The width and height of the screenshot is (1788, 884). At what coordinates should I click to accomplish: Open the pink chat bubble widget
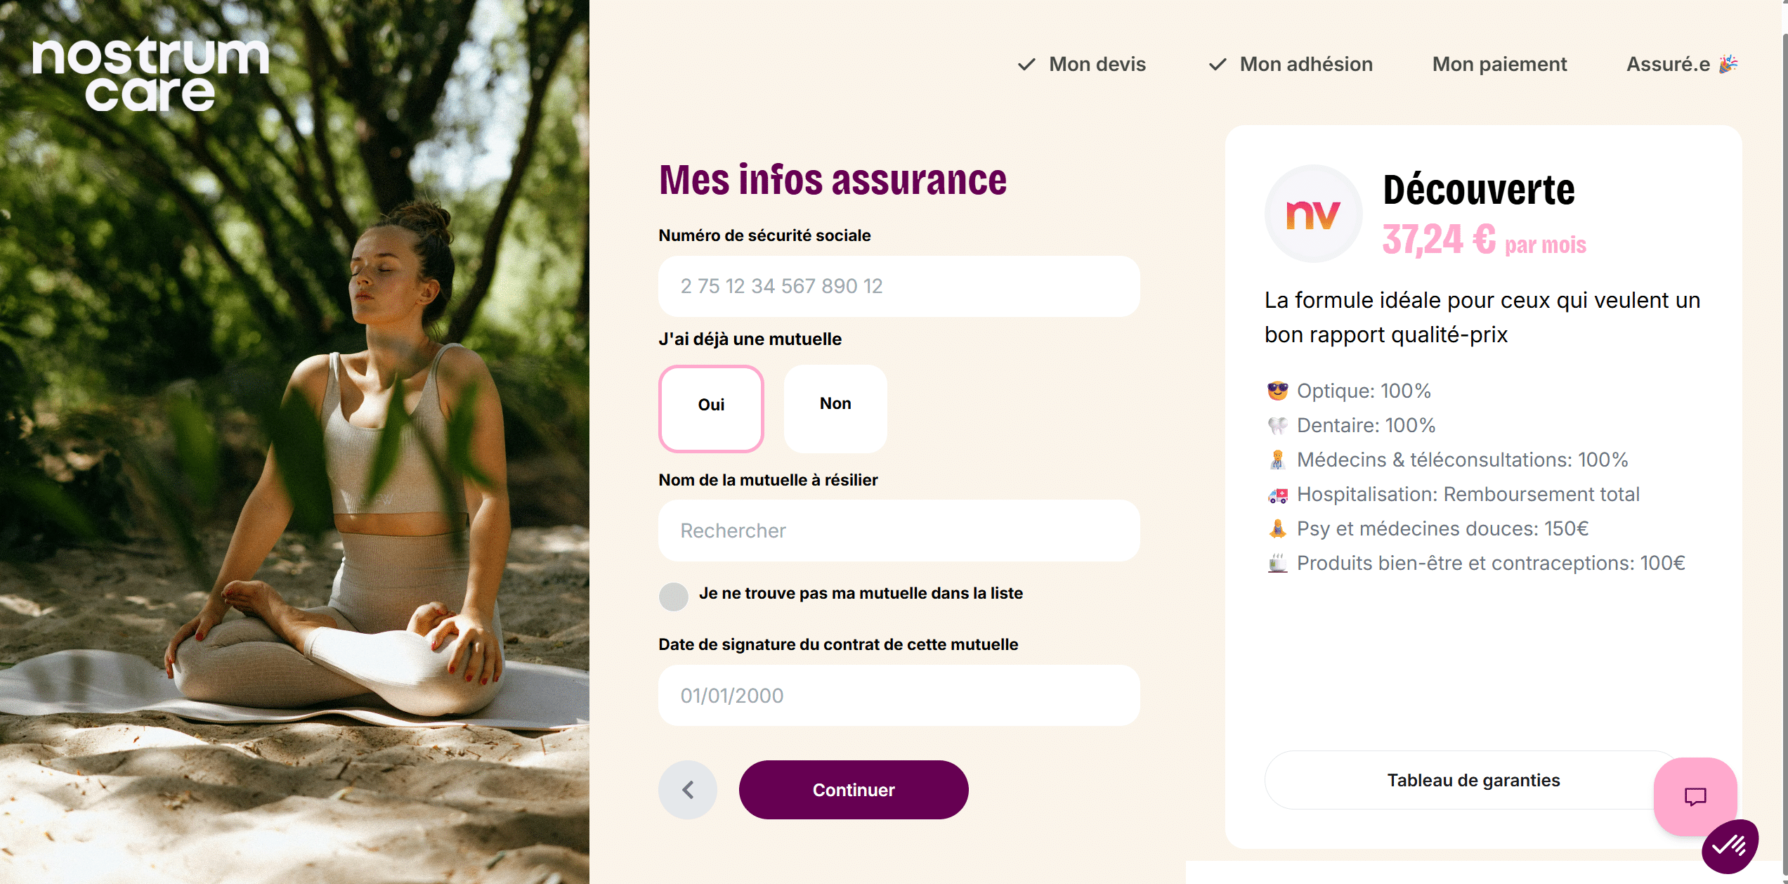pyautogui.click(x=1695, y=796)
